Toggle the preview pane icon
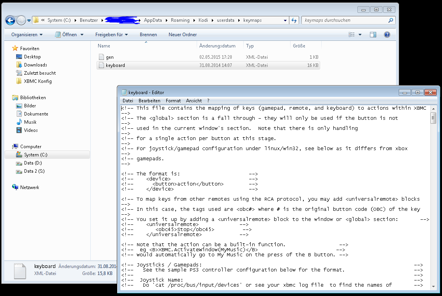442x296 pixels. coord(373,35)
